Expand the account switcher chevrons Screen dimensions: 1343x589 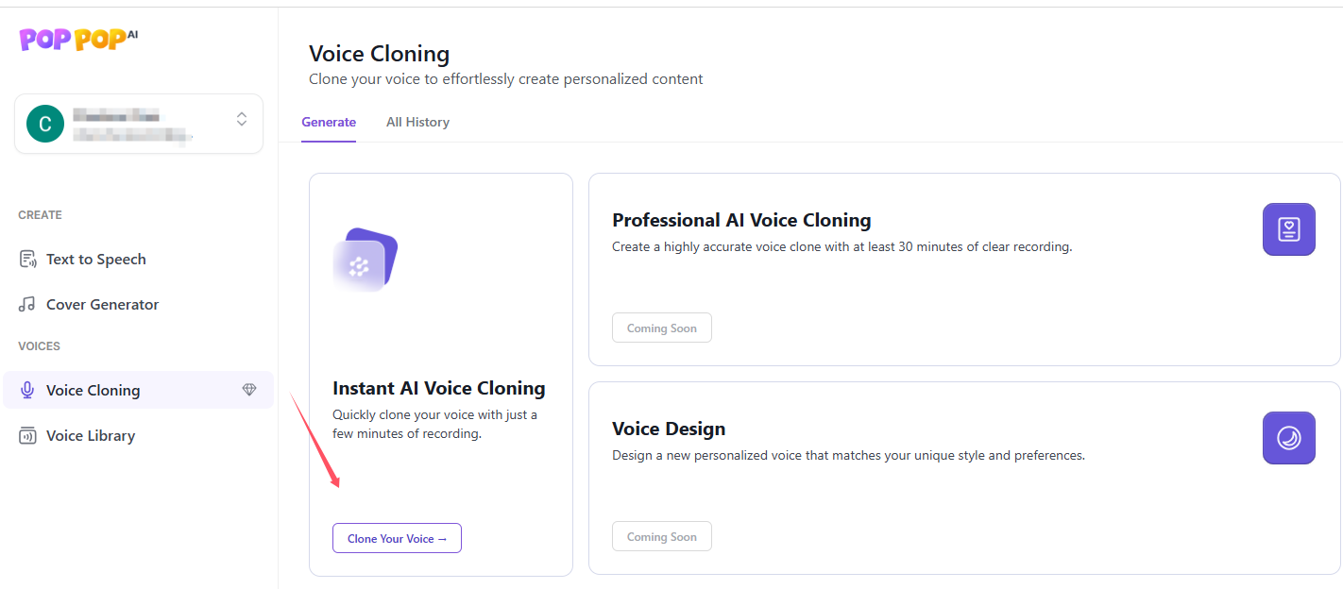(x=242, y=119)
